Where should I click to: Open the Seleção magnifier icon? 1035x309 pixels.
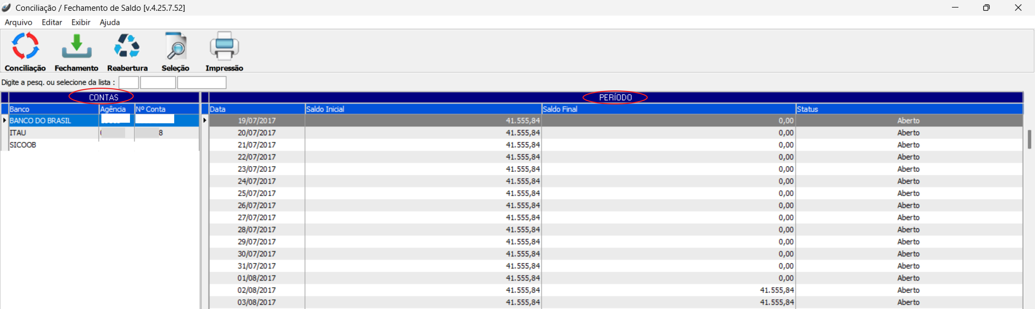176,46
